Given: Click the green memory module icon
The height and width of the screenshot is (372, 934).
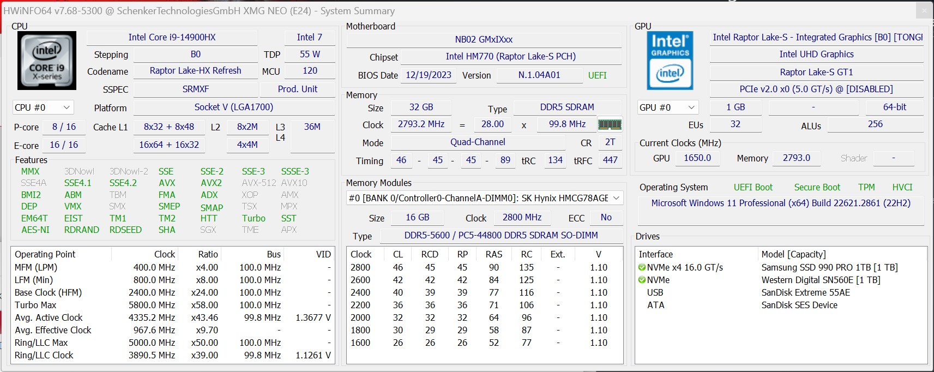Looking at the screenshot, I should (610, 124).
